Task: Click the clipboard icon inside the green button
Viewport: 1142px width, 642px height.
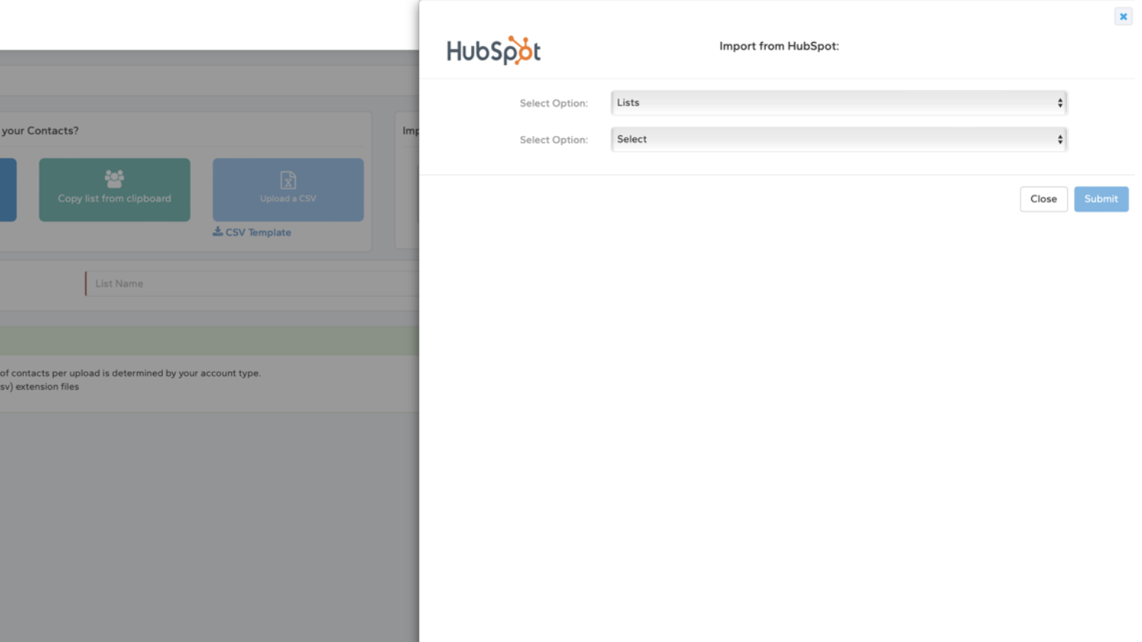Action: tap(114, 179)
